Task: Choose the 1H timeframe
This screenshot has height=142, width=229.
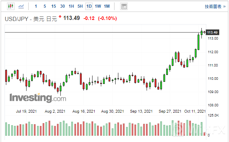Action: point(71,6)
